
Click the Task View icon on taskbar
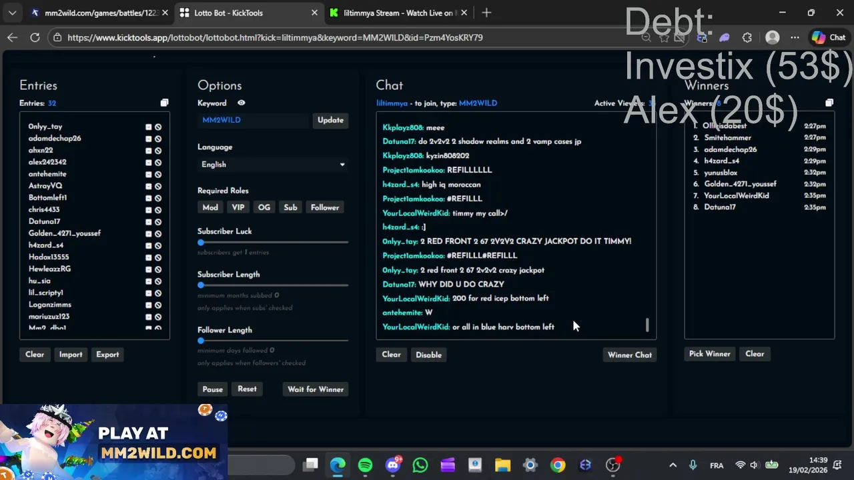[310, 465]
